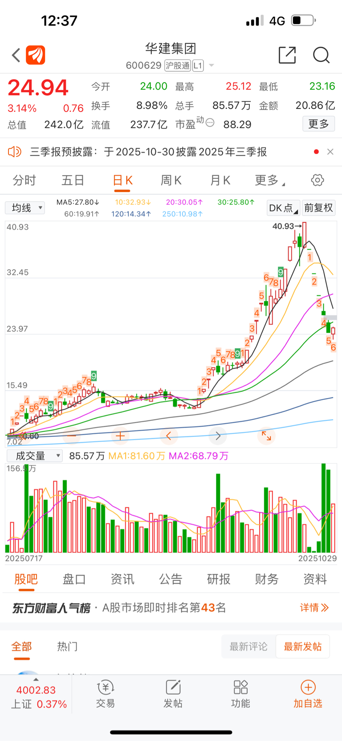Switch to the 五日 chart tab
The width and height of the screenshot is (342, 741).
click(73, 180)
